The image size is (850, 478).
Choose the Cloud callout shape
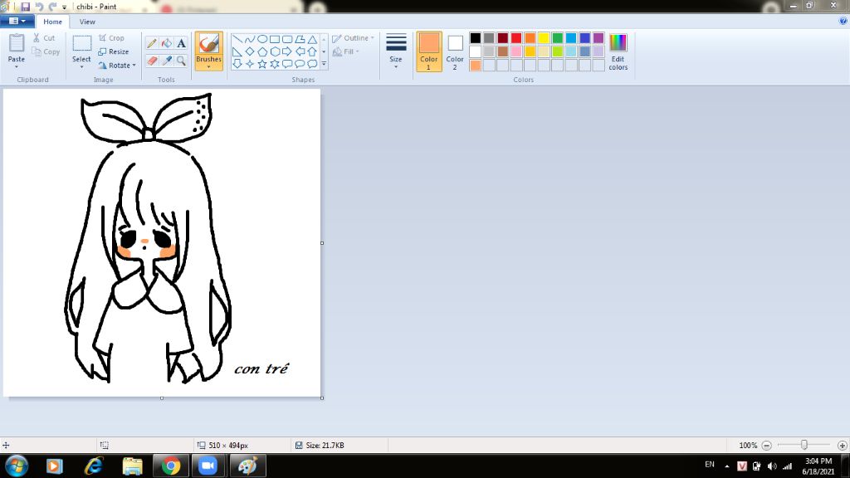coord(312,64)
